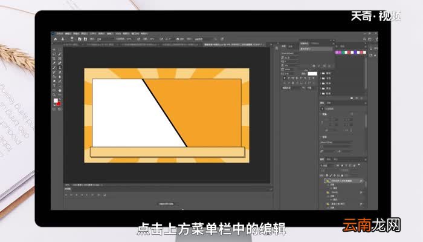Toggle Lock All in Layers panel
Image resolution: width=423 pixels, height=242 pixels.
coord(343,175)
